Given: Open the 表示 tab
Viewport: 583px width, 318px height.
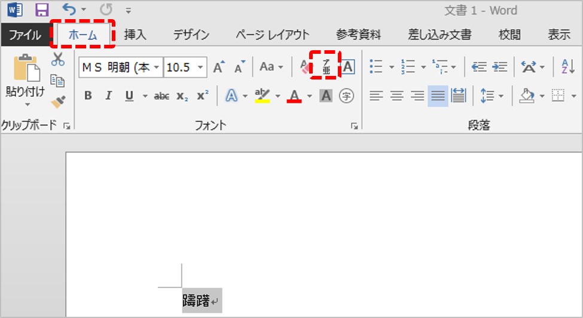Looking at the screenshot, I should click(x=559, y=35).
